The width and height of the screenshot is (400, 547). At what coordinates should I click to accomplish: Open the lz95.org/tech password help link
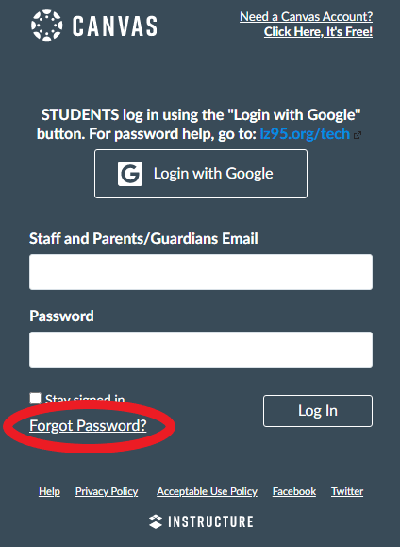point(305,133)
